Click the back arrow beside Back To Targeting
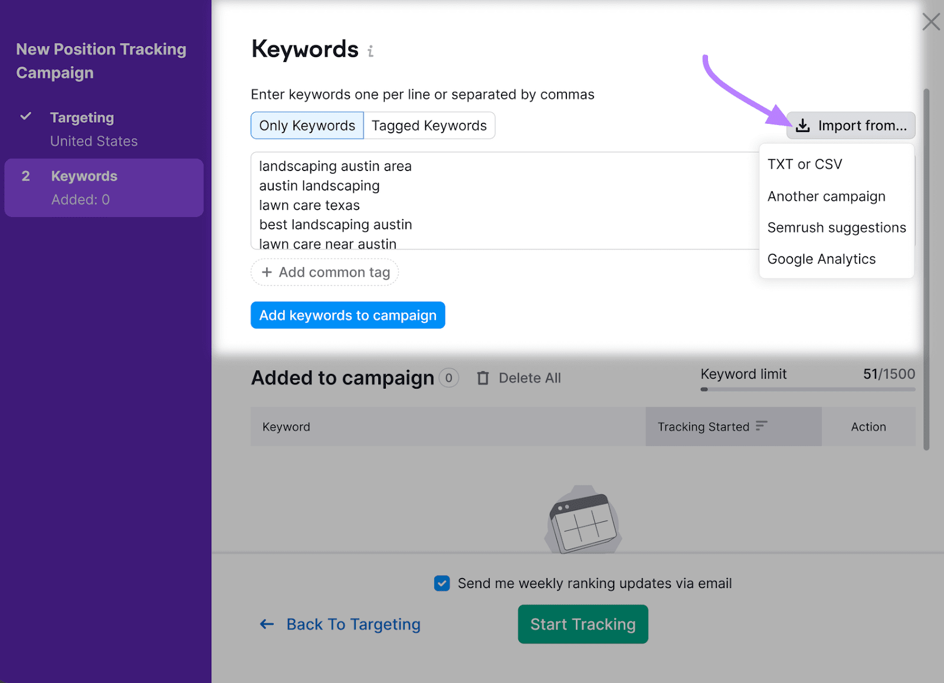Image resolution: width=944 pixels, height=683 pixels. 267,624
